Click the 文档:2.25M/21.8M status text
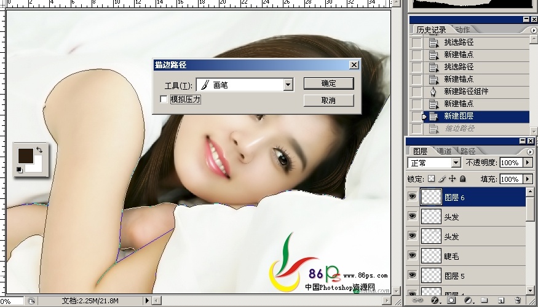This screenshot has width=538, height=307. (x=90, y=301)
